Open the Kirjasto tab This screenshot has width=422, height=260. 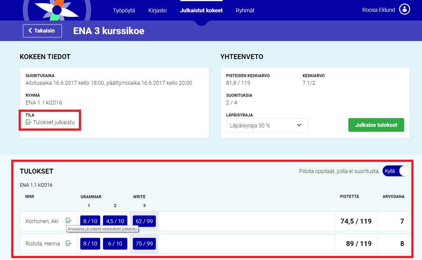157,10
